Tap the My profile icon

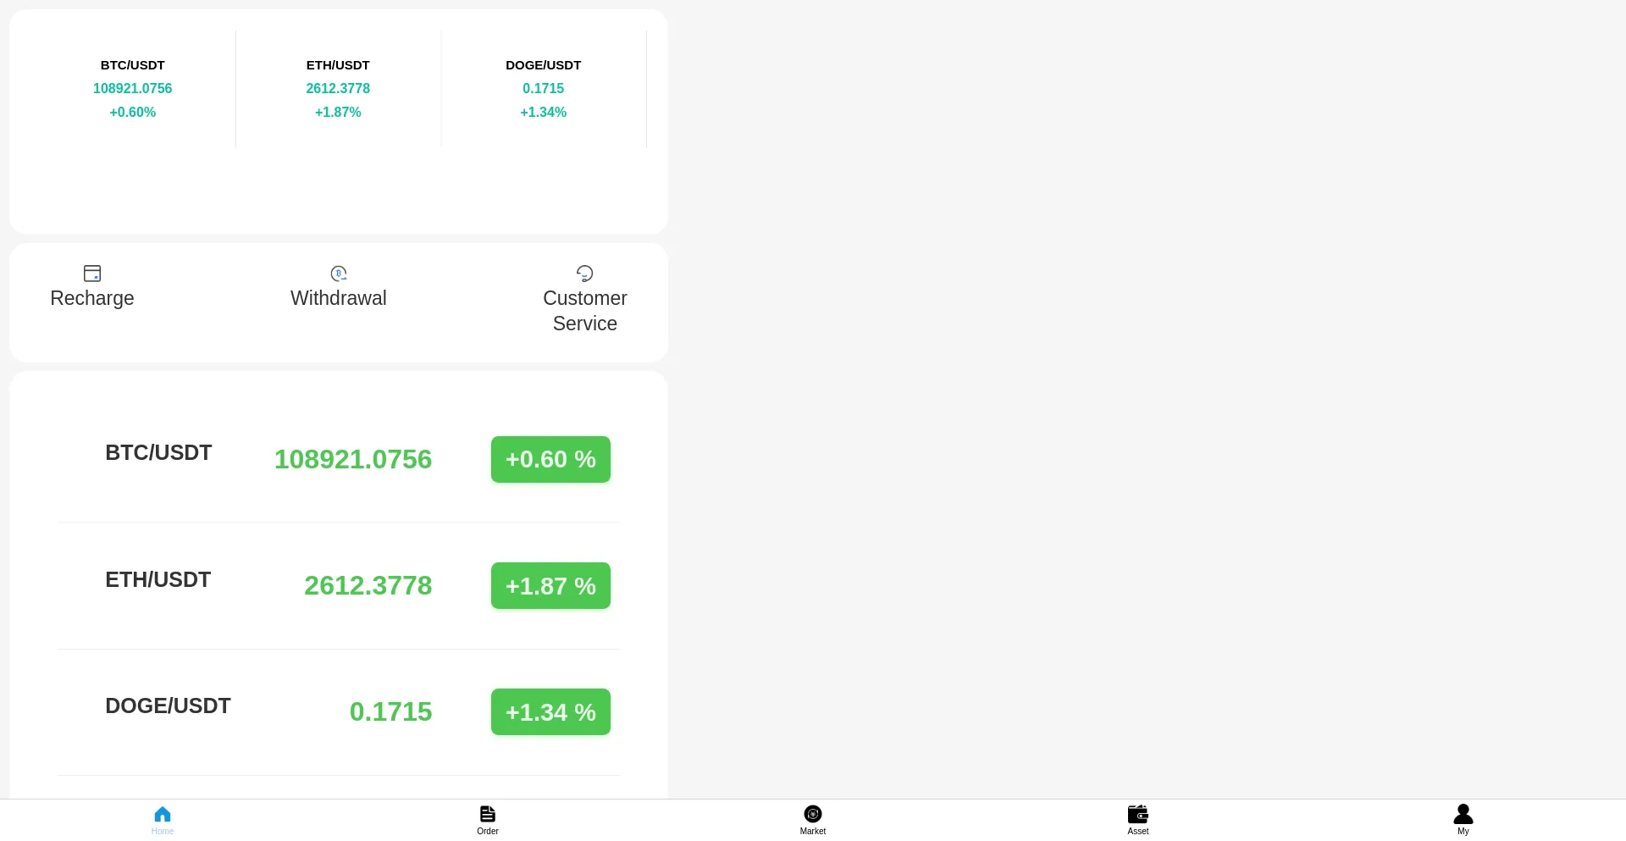point(1463,813)
